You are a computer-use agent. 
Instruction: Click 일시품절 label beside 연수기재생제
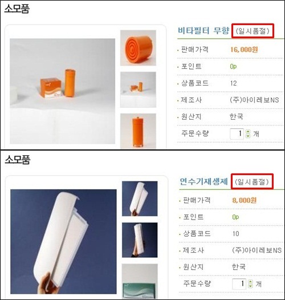click(x=252, y=182)
